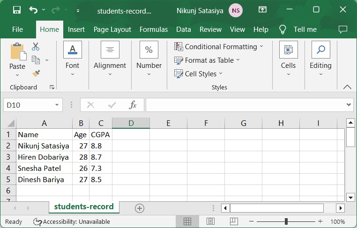The width and height of the screenshot is (357, 228).
Task: Click the Insert Function fx icon
Action: pos(133,105)
